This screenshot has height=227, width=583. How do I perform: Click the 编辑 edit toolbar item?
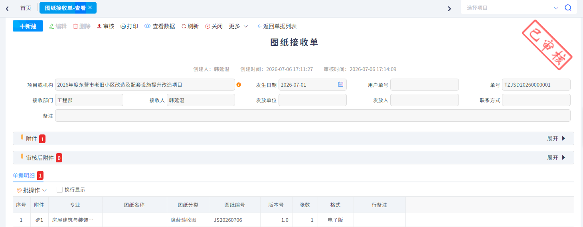58,26
